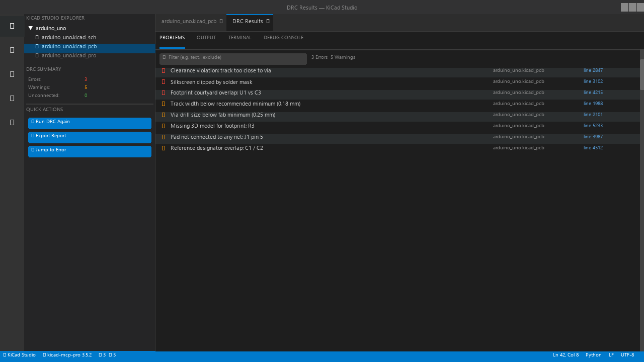Click warning count in status bar

[112, 355]
